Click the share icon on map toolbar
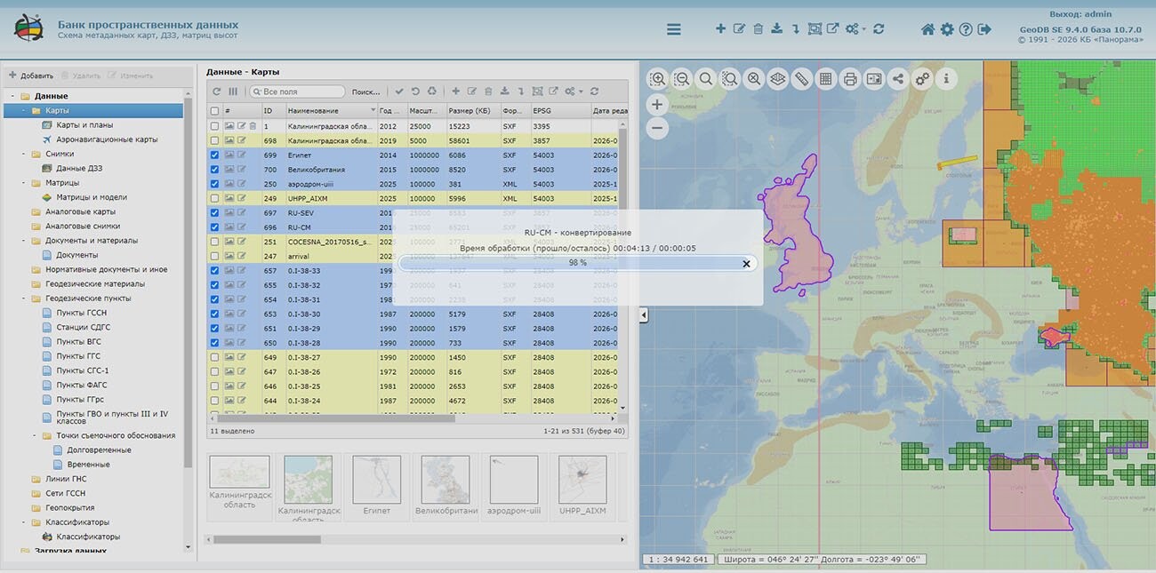 [x=898, y=79]
